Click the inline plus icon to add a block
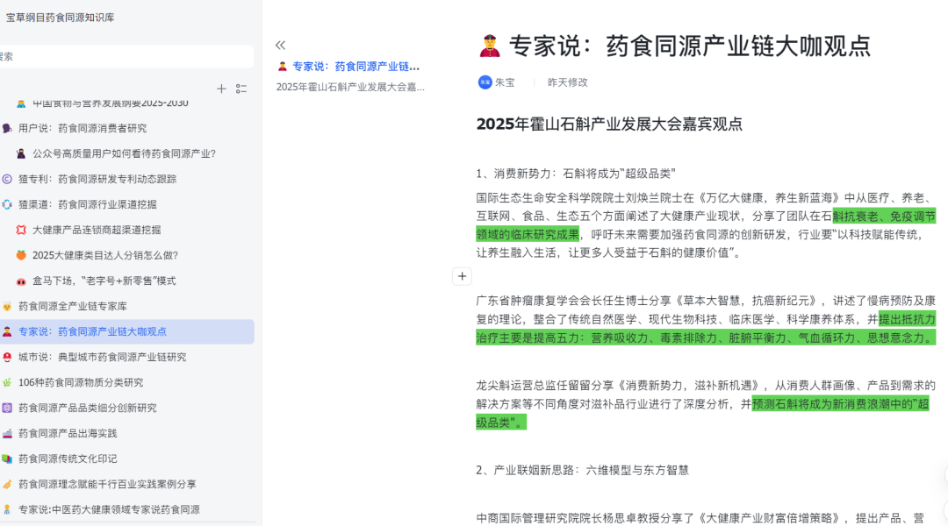948x526 pixels. [462, 275]
